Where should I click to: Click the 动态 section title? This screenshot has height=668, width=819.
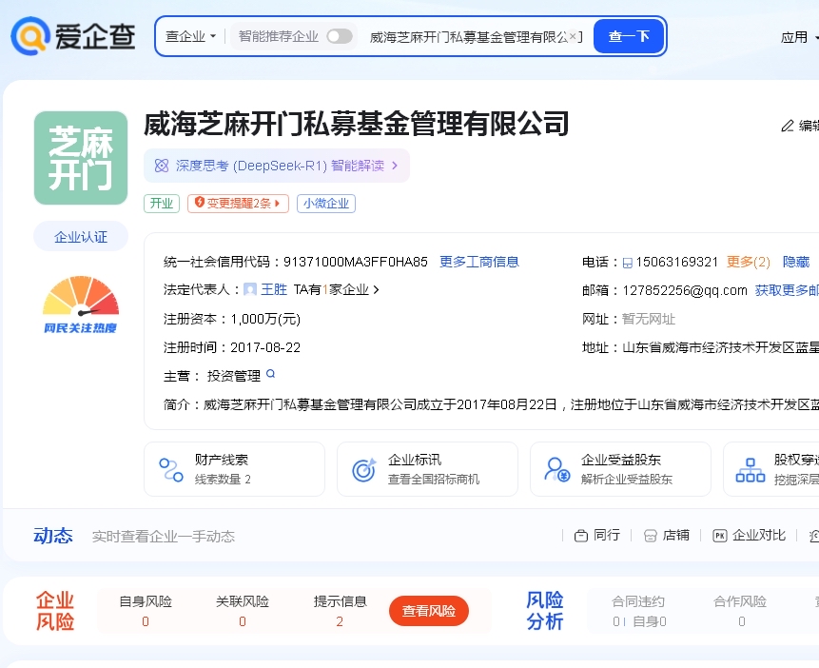(x=53, y=536)
